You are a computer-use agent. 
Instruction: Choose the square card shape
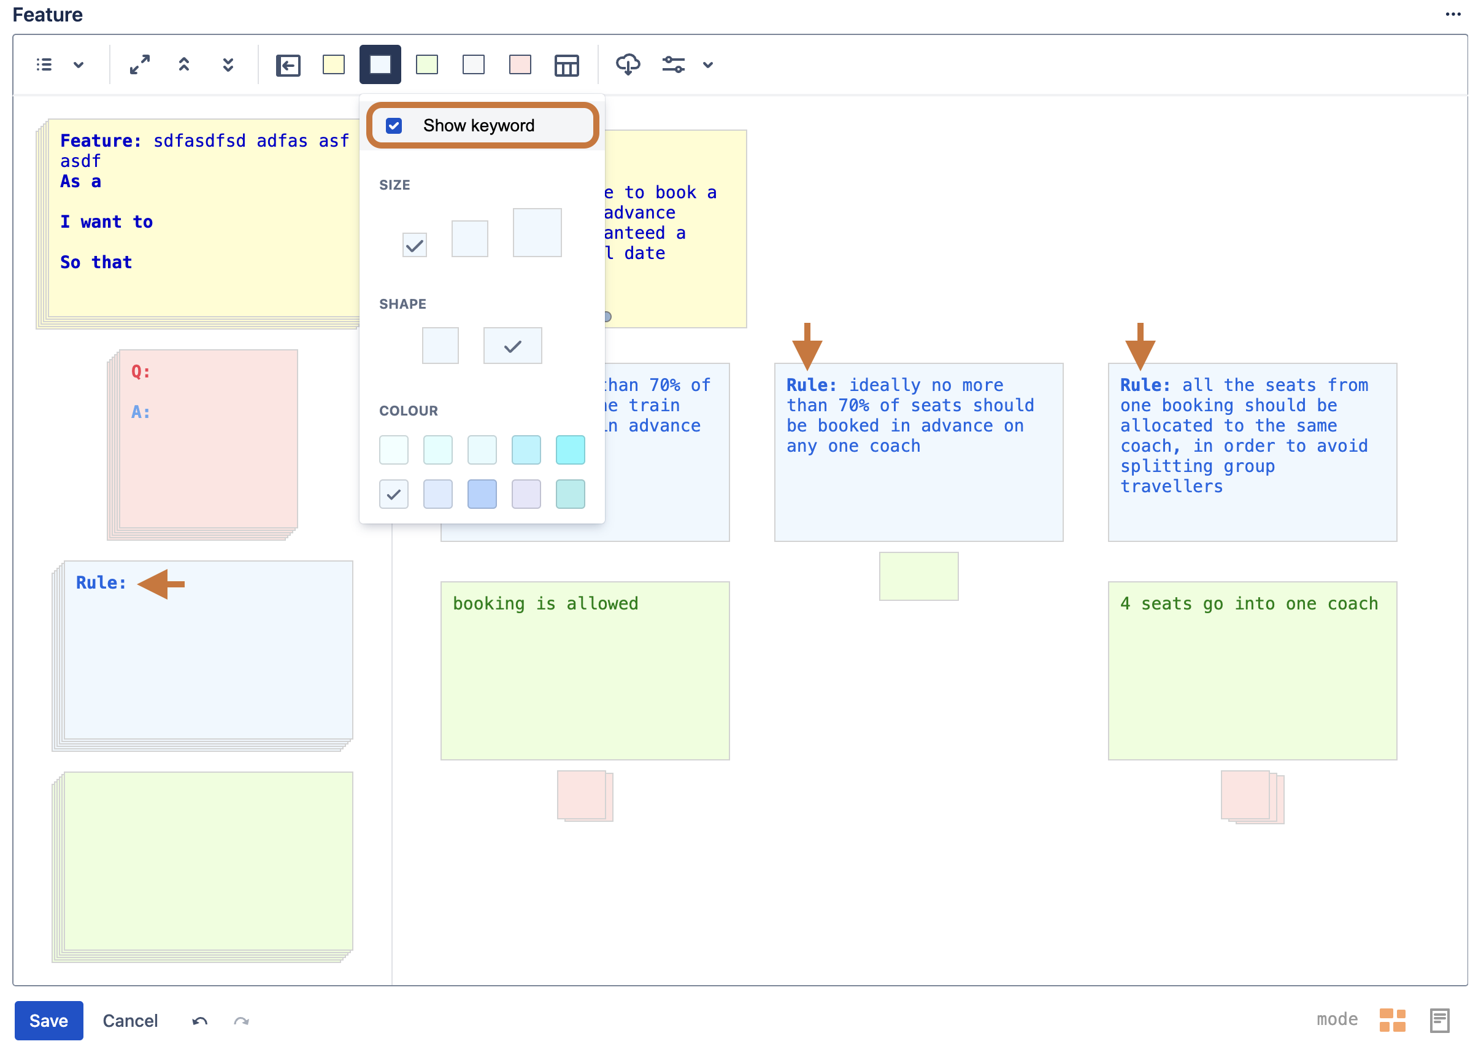pos(440,346)
